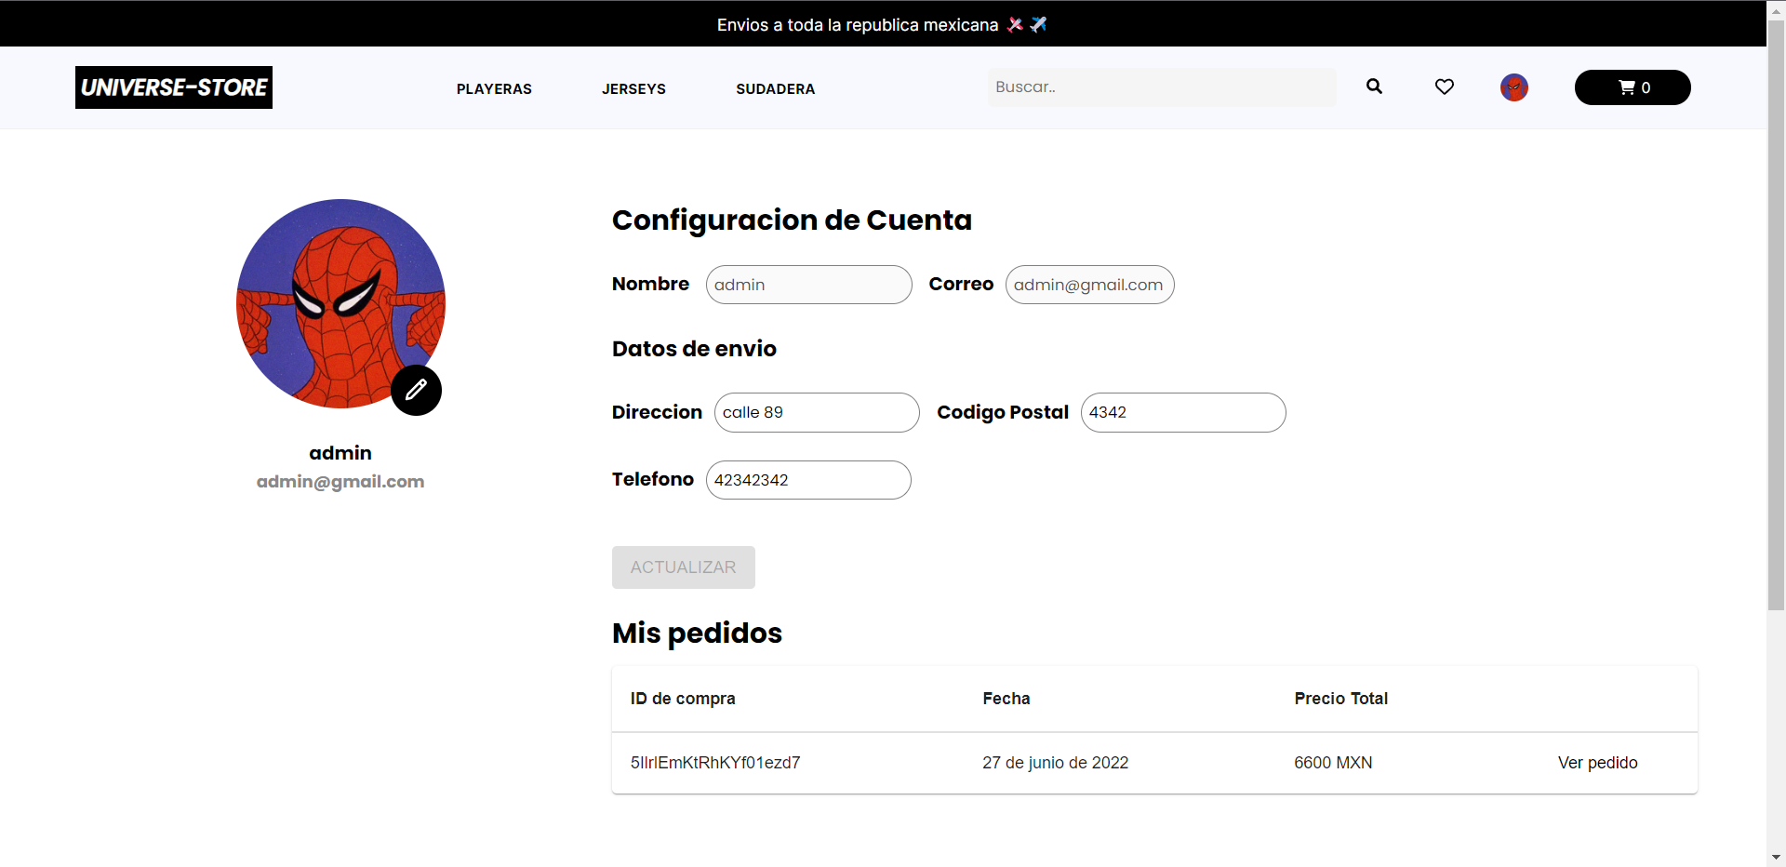This screenshot has height=867, width=1786.
Task: Select order ID 5IlrlEmKtRhKYf01ezd7 text
Action: 715,763
